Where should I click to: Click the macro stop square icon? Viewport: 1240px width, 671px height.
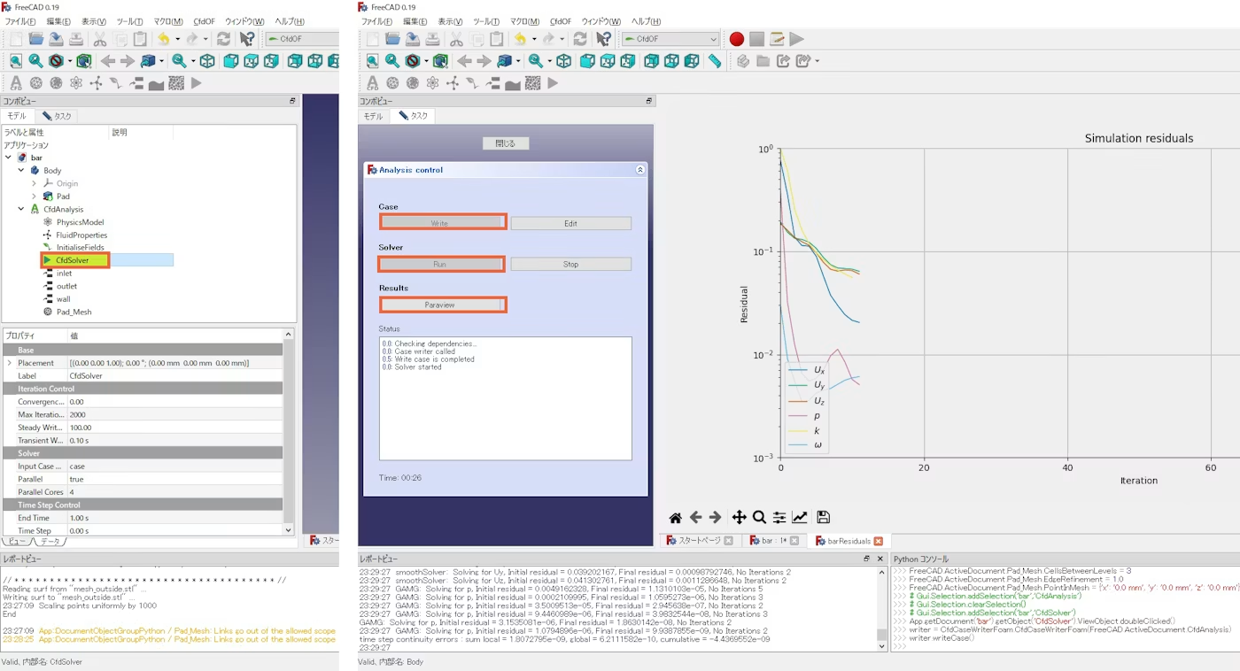click(x=756, y=39)
